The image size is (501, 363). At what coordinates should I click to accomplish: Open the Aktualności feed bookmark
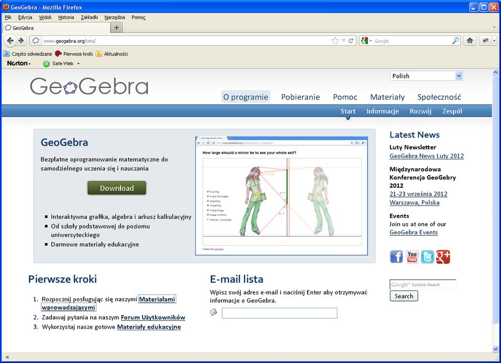point(112,54)
